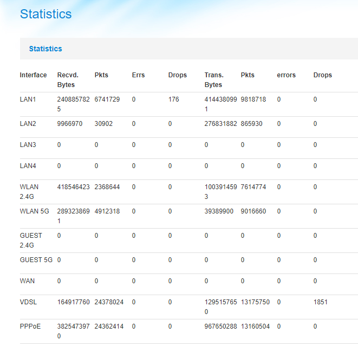
Task: Click WLAN 2.4G received packets 2368644
Action: click(107, 187)
